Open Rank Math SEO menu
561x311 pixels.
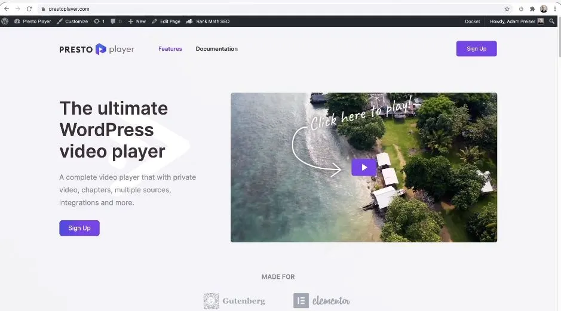[208, 21]
